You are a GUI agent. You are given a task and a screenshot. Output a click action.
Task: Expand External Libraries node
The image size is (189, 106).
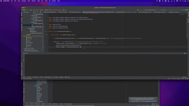(x=24, y=49)
